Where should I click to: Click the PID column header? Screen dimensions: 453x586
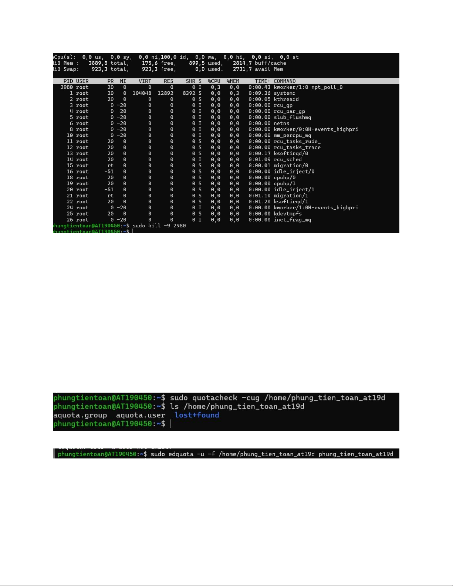(x=68, y=81)
